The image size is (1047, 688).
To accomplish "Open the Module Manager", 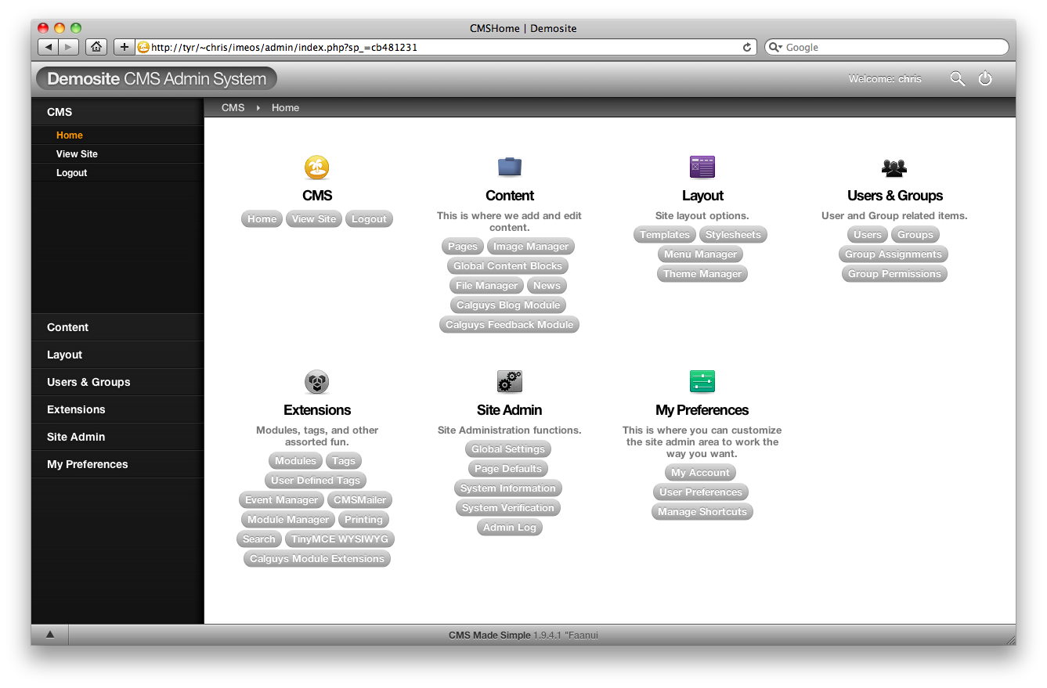I will tap(288, 520).
